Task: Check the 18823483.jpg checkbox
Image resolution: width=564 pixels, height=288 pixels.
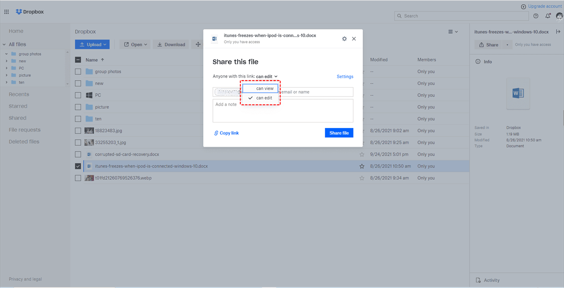Action: 78,131
